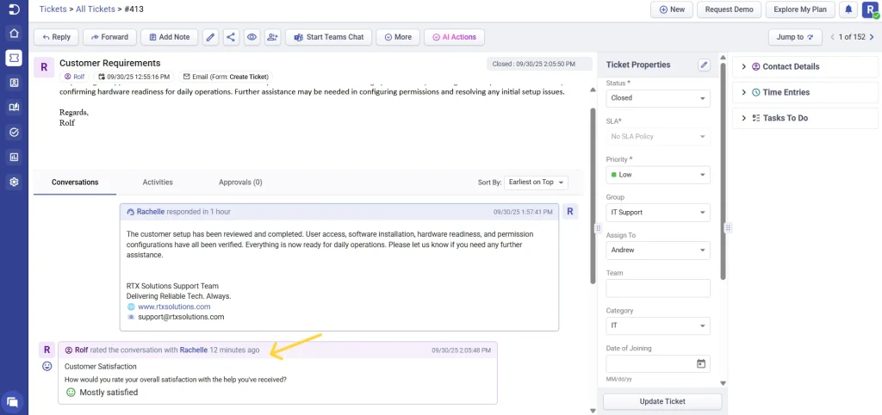
Task: Click the add followers people icon
Action: pyautogui.click(x=272, y=37)
